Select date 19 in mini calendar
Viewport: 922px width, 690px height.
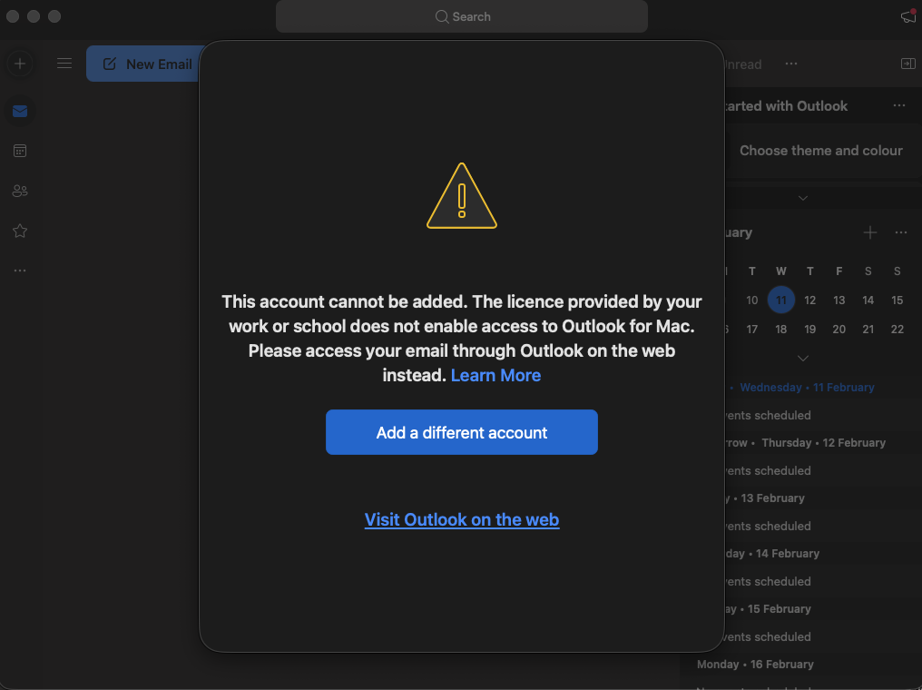click(x=810, y=330)
